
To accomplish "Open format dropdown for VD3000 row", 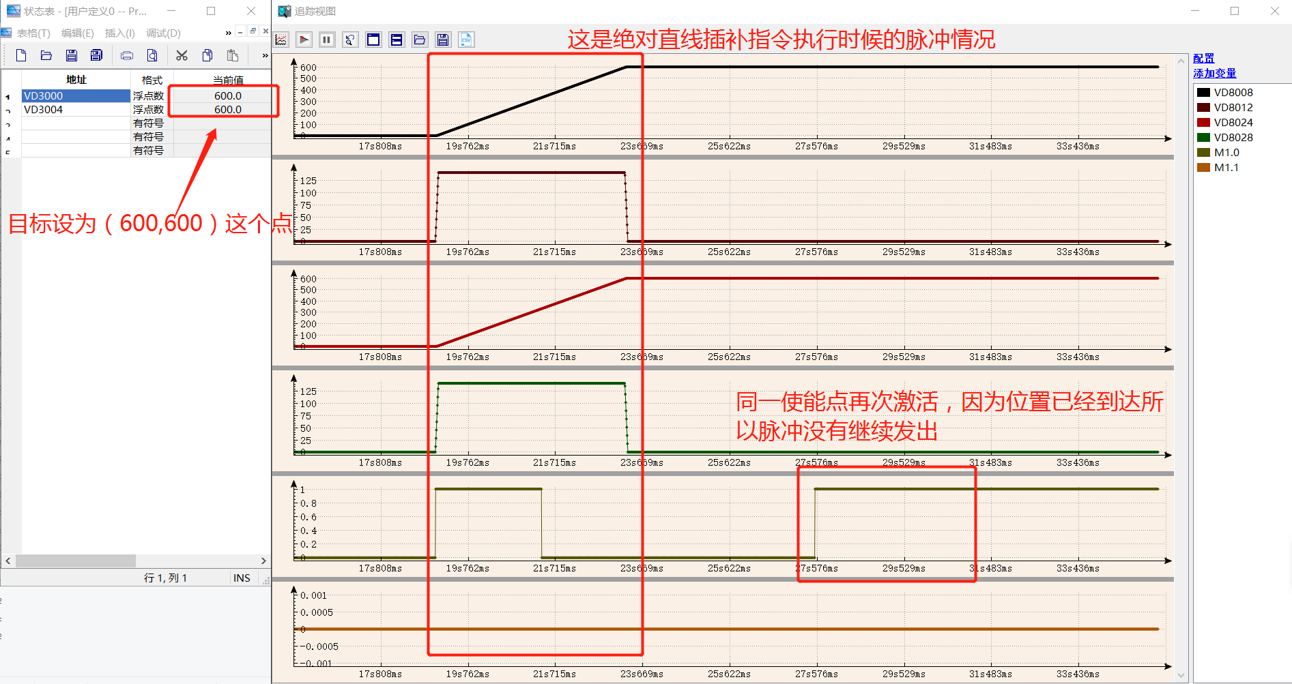I will [x=152, y=96].
